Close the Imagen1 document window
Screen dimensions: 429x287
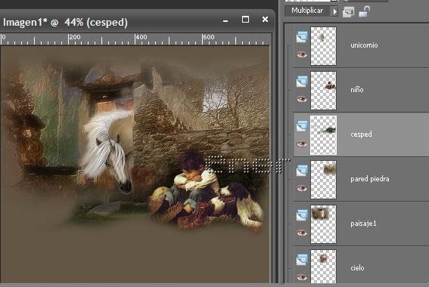click(265, 20)
